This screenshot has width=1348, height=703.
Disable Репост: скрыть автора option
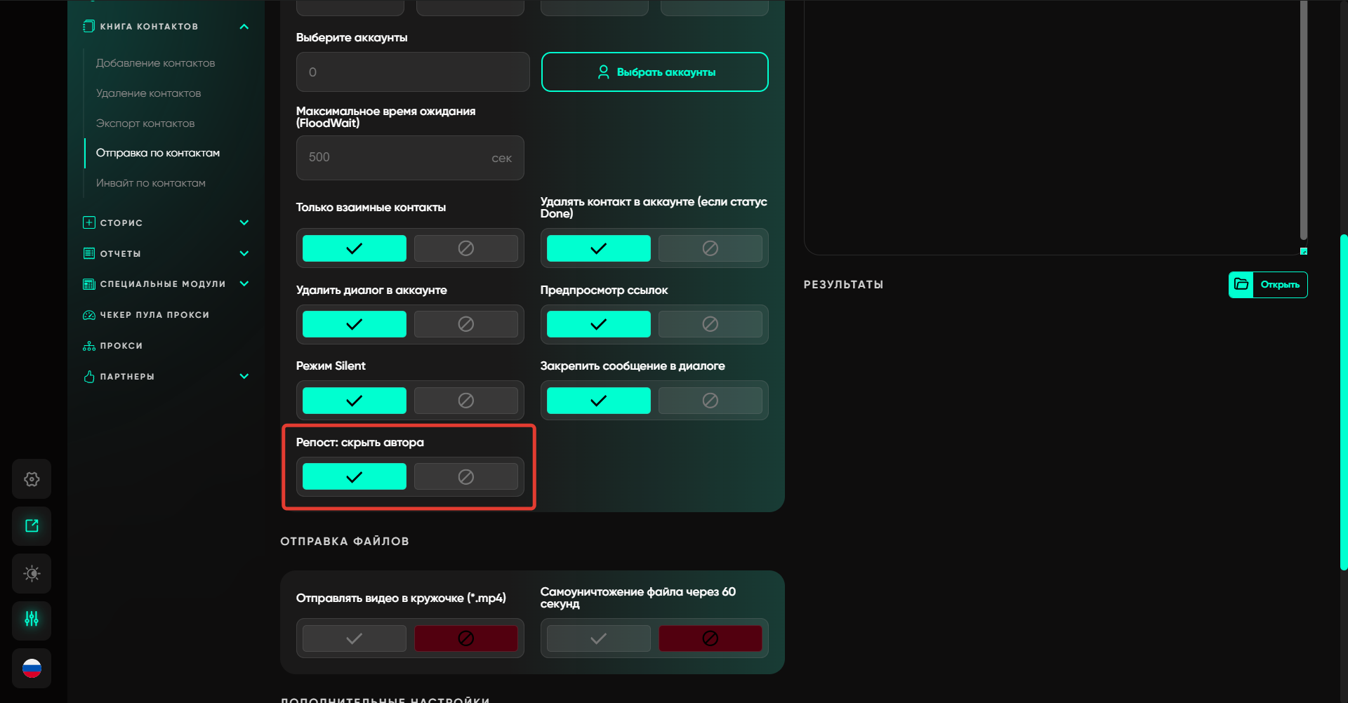coord(465,477)
